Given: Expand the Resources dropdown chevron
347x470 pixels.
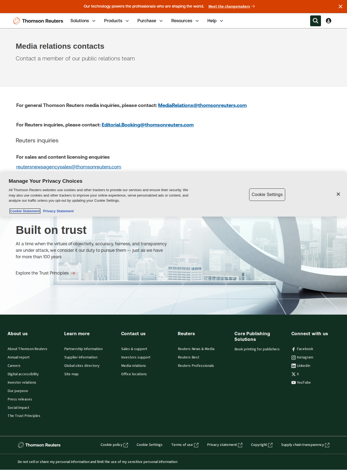Looking at the screenshot, I should click(x=197, y=21).
